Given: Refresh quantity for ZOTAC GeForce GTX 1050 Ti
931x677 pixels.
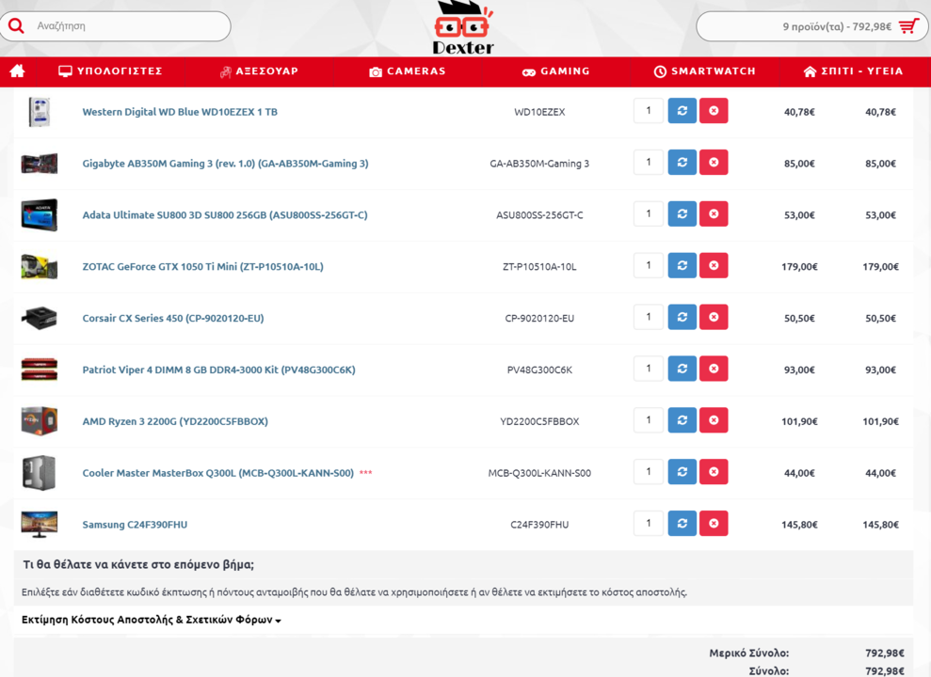Looking at the screenshot, I should pyautogui.click(x=682, y=265).
